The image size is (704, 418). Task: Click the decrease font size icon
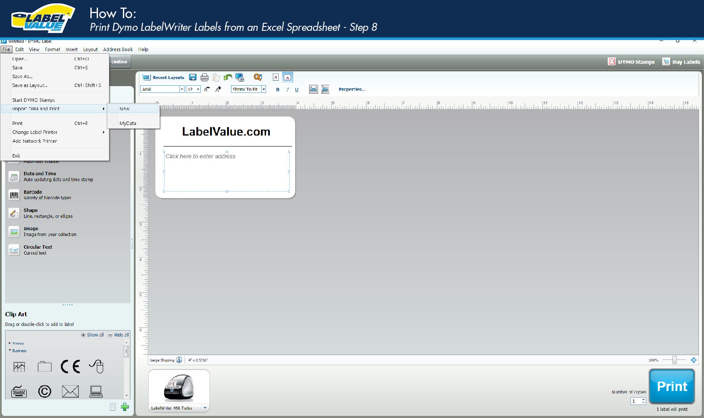coord(207,89)
